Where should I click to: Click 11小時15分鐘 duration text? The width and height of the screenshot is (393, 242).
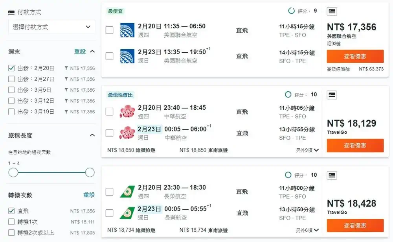297,27
